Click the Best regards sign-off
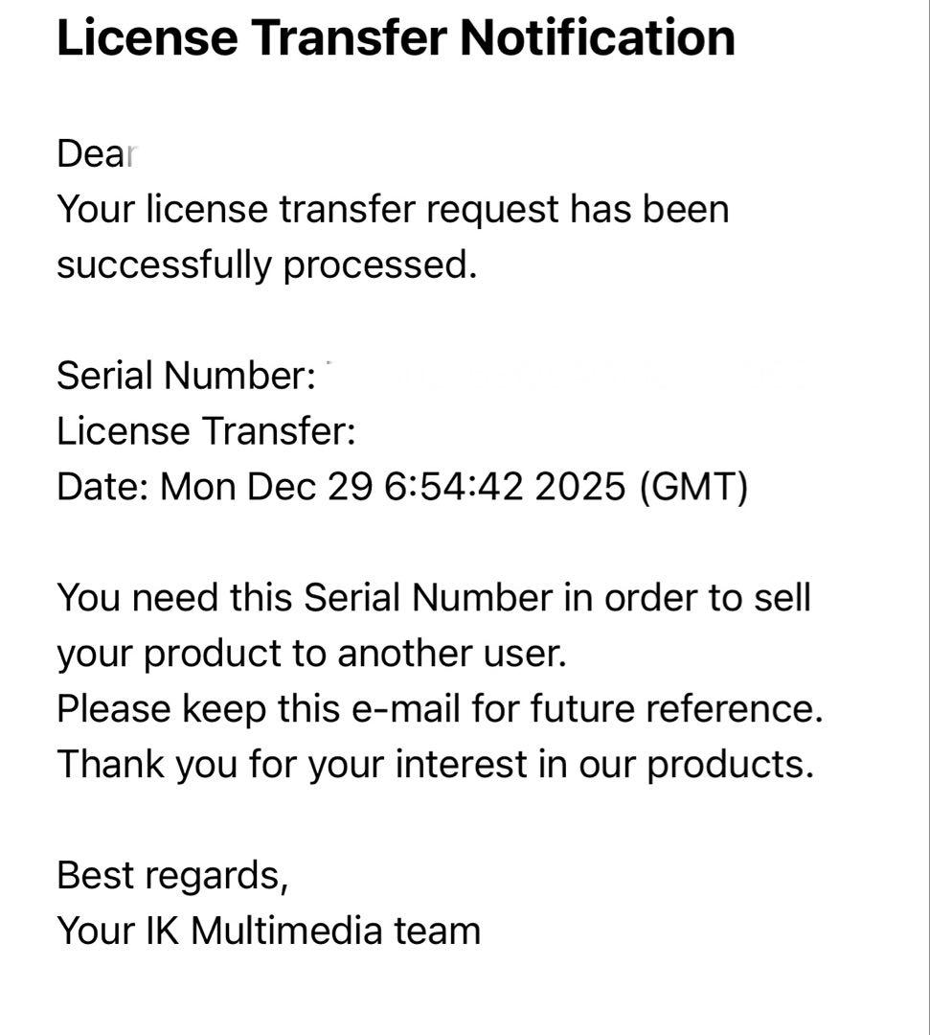This screenshot has width=930, height=1035. pos(172,876)
